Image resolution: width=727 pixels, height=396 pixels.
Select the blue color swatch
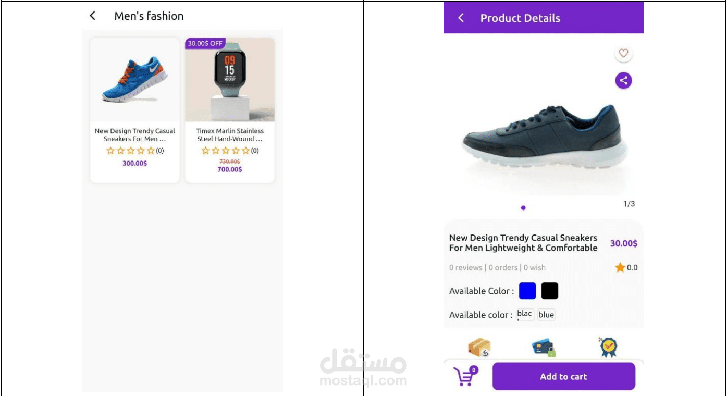[x=527, y=291]
